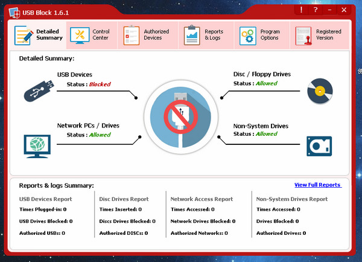362x262 pixels.
Task: Open the Reports & Logs tab
Action: pyautogui.click(x=206, y=35)
